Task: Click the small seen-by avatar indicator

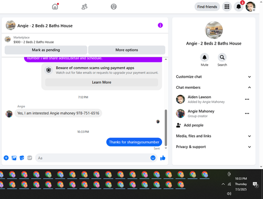Action: coord(158,121)
